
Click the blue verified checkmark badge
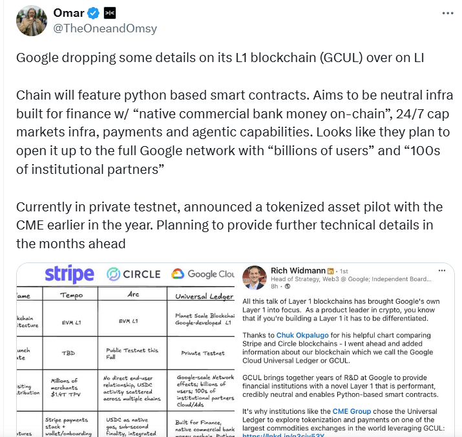[92, 14]
